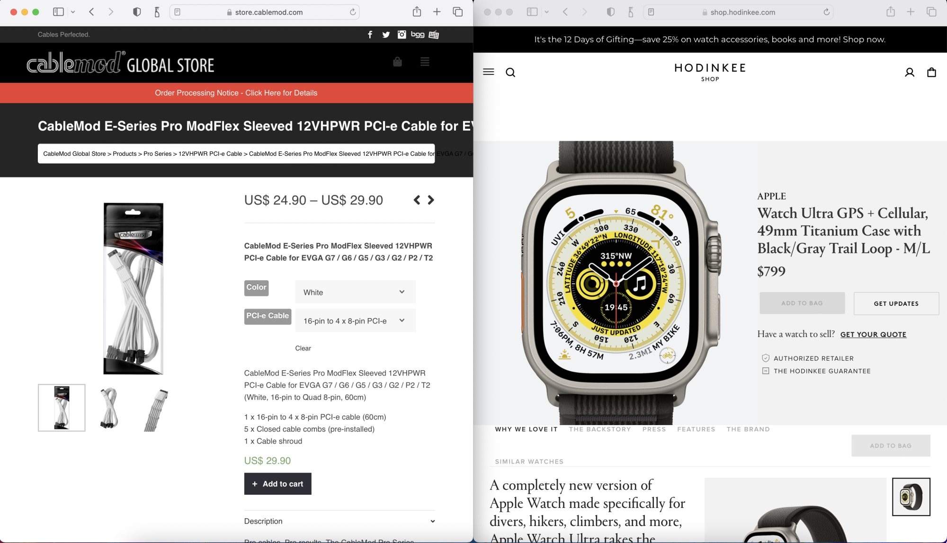This screenshot has height=543, width=947.
Task: Open PCI-e Cable dropdown 16-pin option
Action: [x=355, y=320]
